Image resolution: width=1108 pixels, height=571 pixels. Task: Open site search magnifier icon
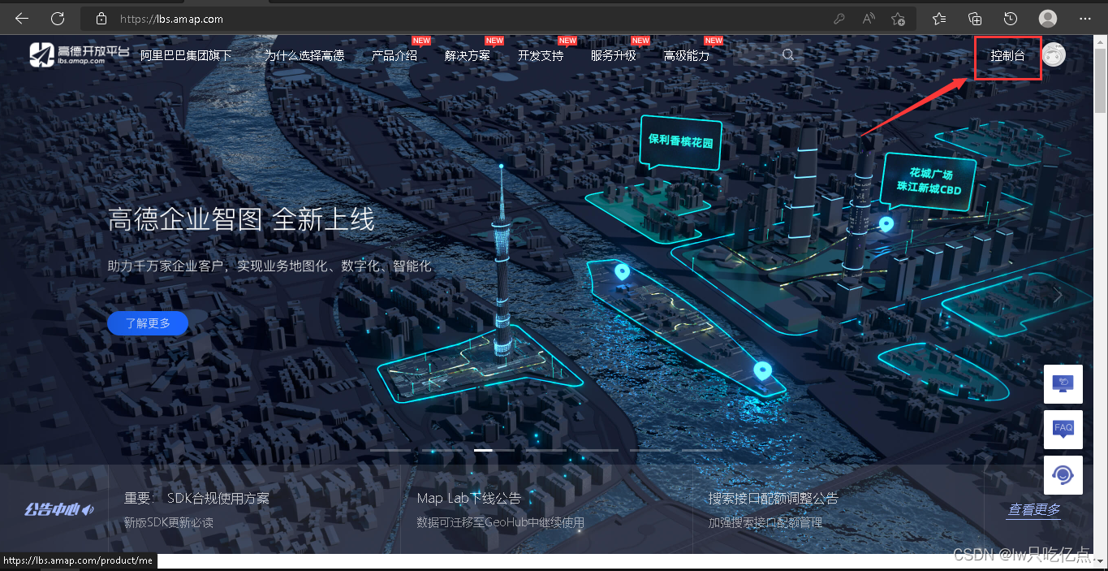point(788,55)
